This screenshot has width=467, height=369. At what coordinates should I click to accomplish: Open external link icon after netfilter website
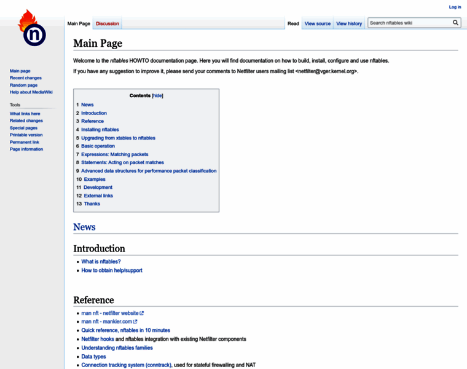[x=142, y=313]
